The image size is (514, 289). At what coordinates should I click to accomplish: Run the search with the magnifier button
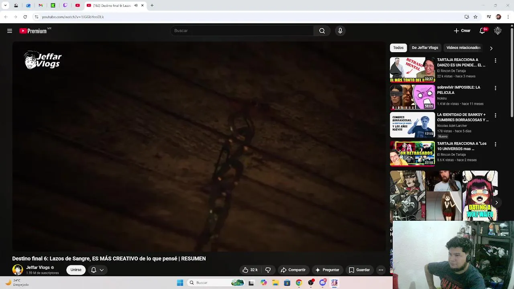coord(322,31)
